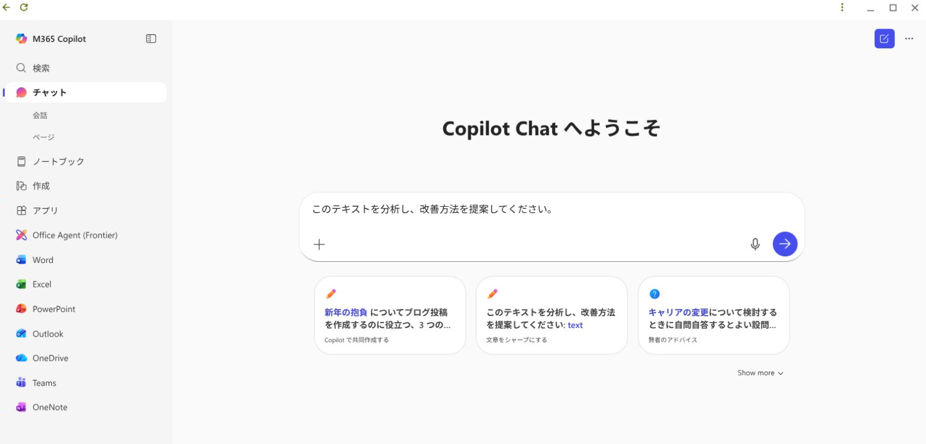This screenshot has width=926, height=444.
Task: Select the チャット navigation item
Action: pyautogui.click(x=50, y=93)
